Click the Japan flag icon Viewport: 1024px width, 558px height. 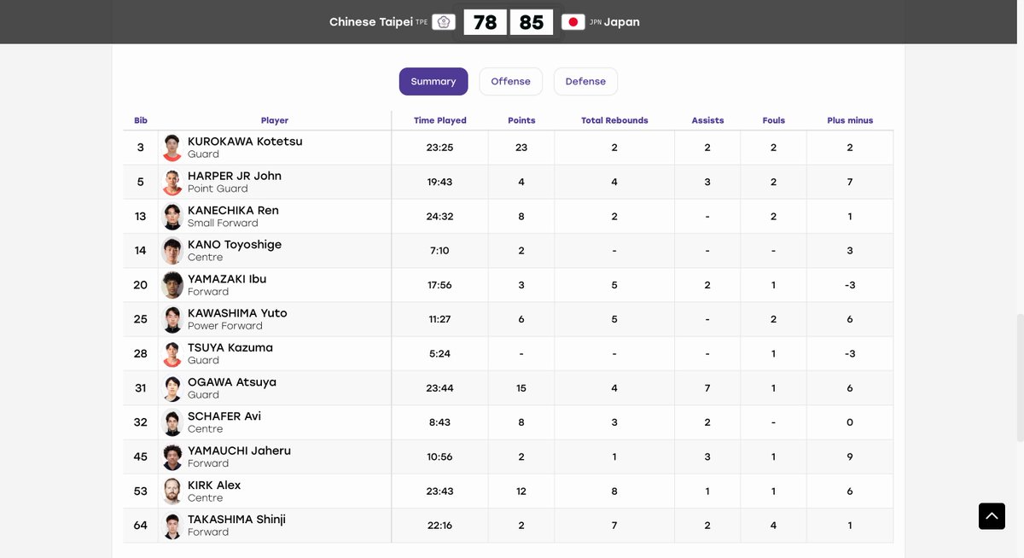pyautogui.click(x=573, y=22)
